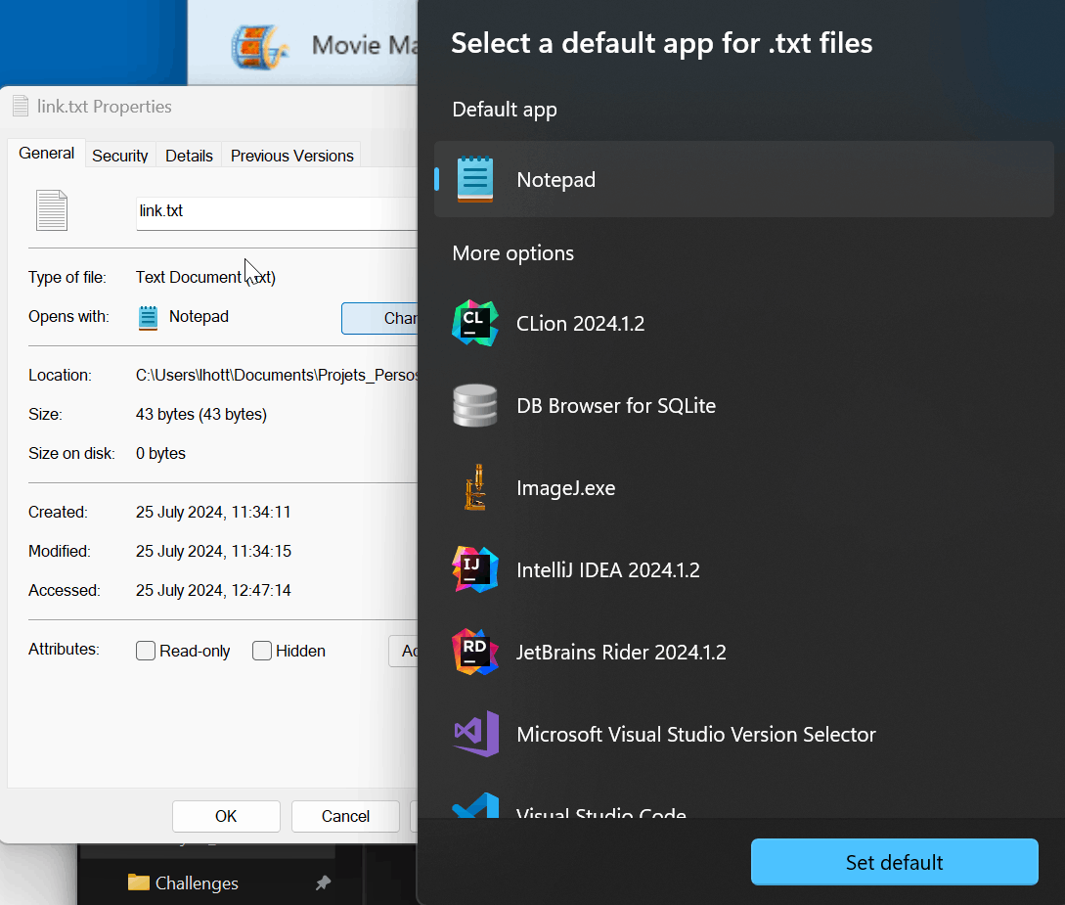Select IntelliJ IDEA 2024.1.2 label
The image size is (1065, 905).
608,569
